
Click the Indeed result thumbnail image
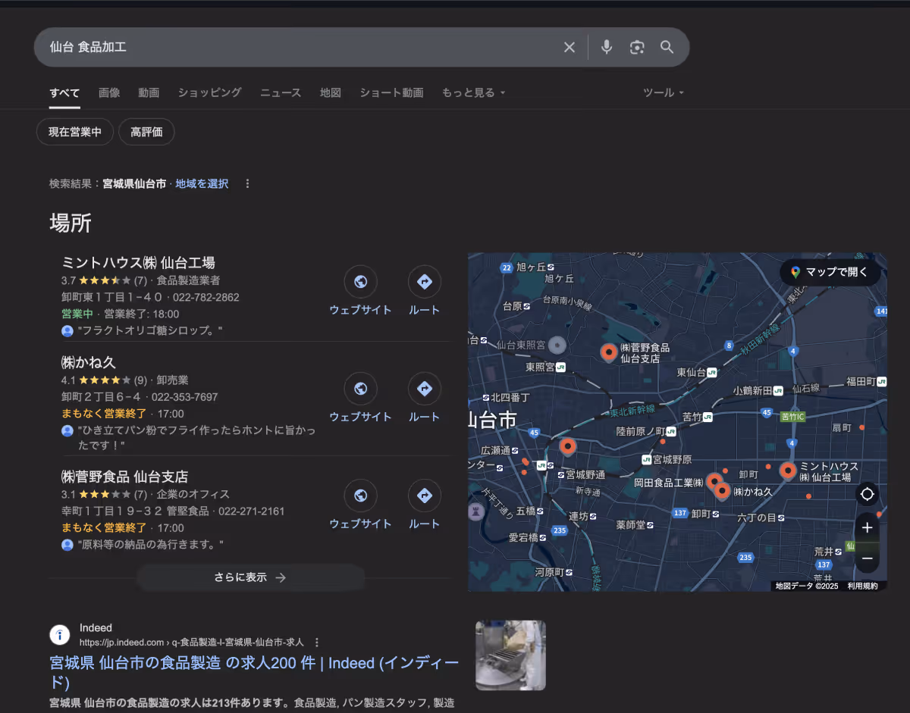(x=510, y=655)
